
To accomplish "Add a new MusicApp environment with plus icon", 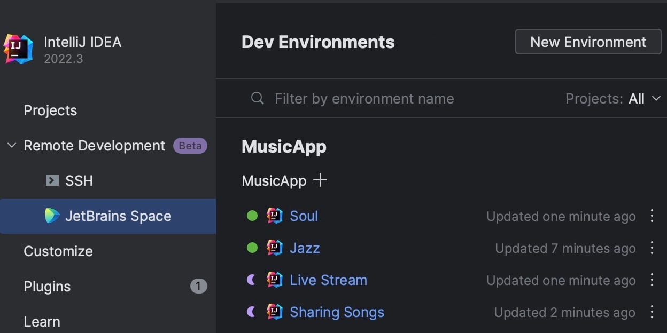I will coord(320,180).
